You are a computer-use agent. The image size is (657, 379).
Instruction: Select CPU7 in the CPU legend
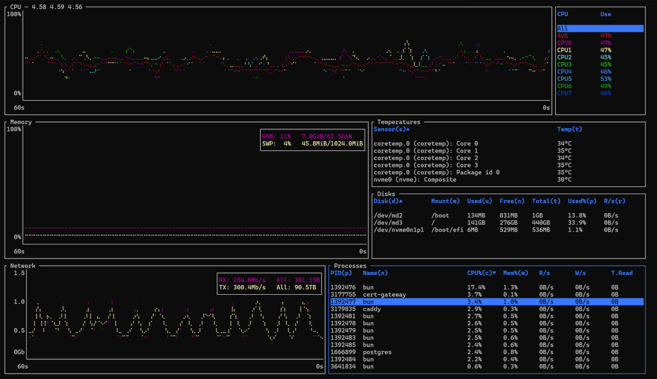point(600,93)
